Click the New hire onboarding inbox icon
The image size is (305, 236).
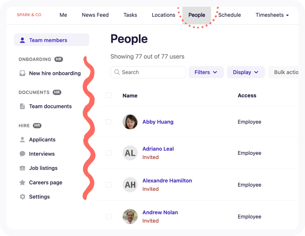pos(22,73)
